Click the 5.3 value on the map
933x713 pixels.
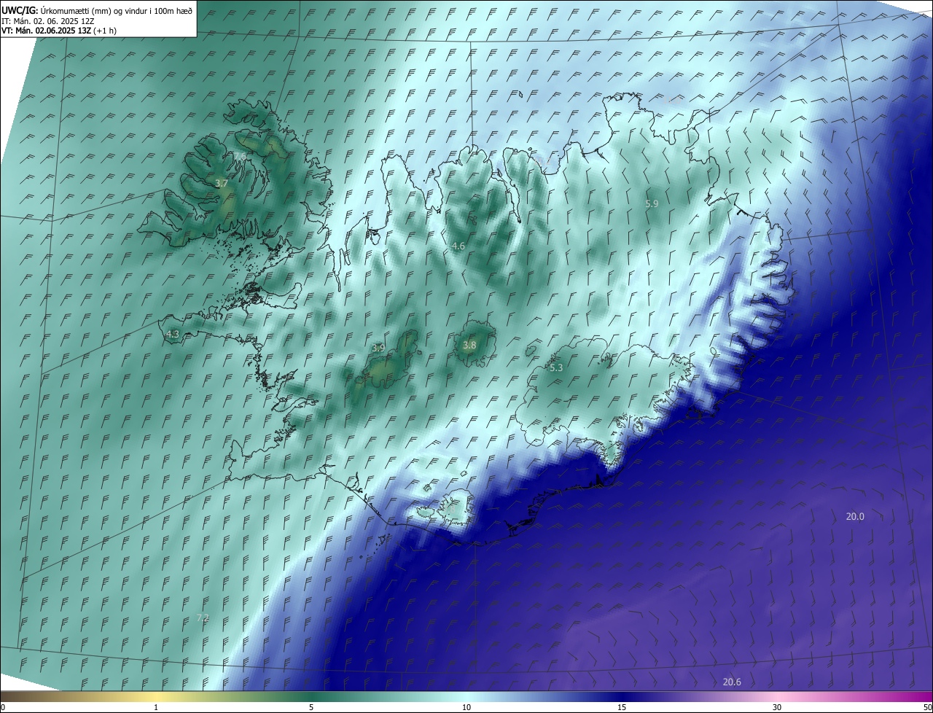[x=556, y=368]
